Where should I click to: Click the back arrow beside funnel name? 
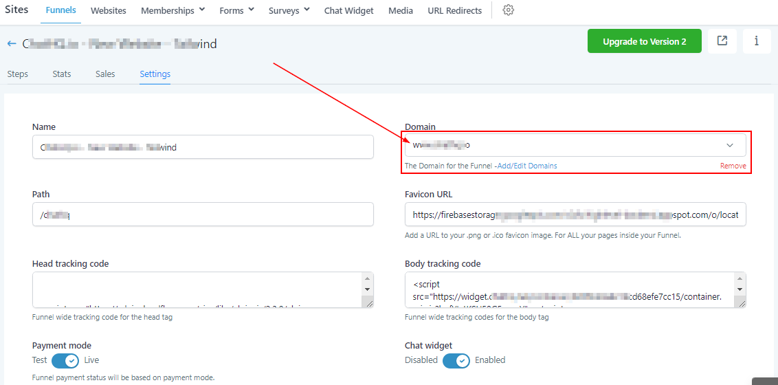coord(12,44)
